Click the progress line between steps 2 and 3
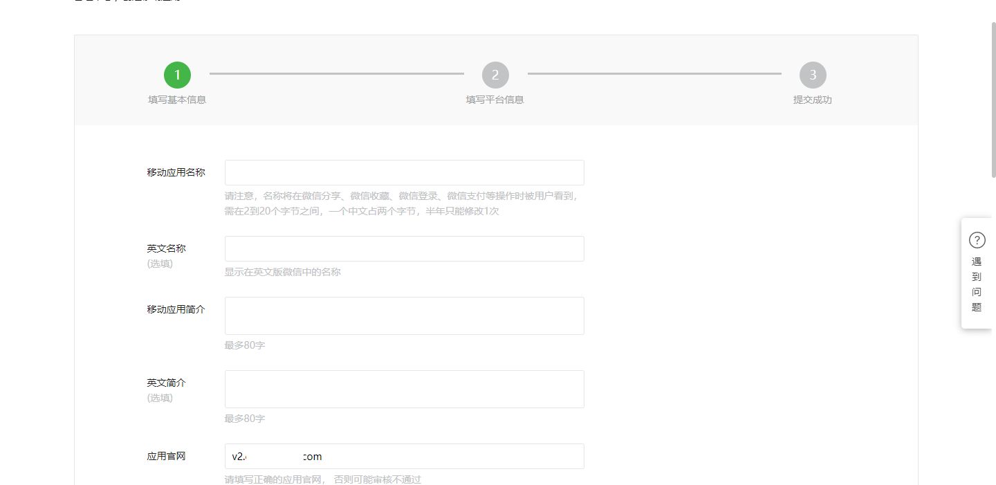The height and width of the screenshot is (485, 996). coord(654,73)
